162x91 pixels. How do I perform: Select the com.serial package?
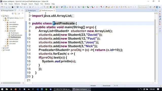point(12,44)
